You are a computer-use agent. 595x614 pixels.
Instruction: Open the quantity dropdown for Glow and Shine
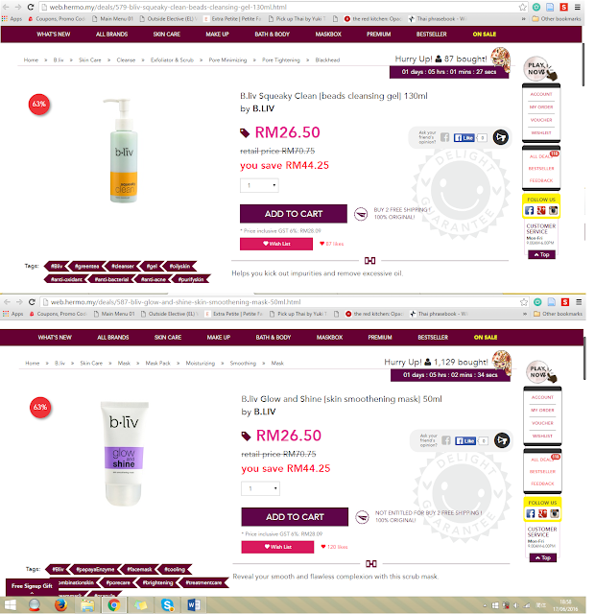click(x=260, y=488)
